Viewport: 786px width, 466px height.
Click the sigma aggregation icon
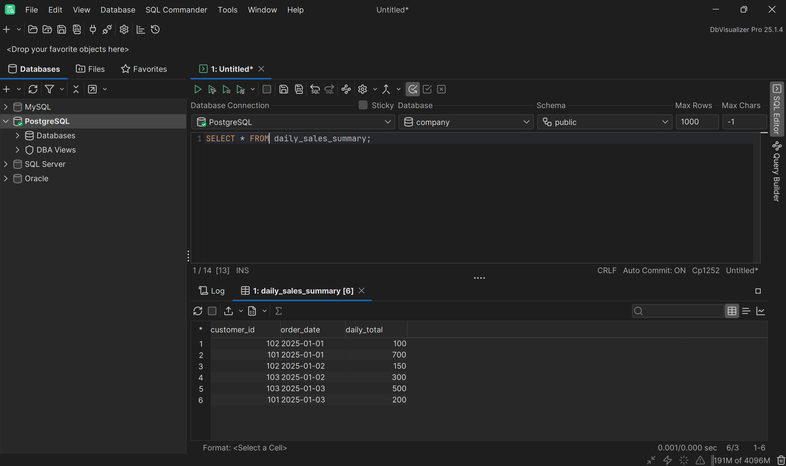click(x=278, y=311)
